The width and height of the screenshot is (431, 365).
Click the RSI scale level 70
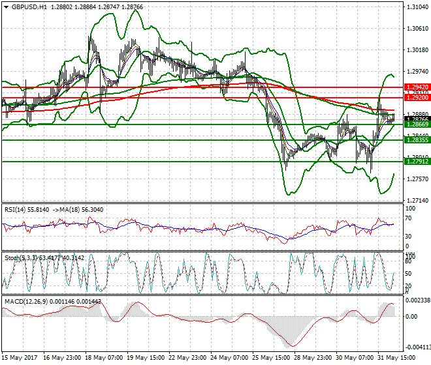pyautogui.click(x=408, y=218)
